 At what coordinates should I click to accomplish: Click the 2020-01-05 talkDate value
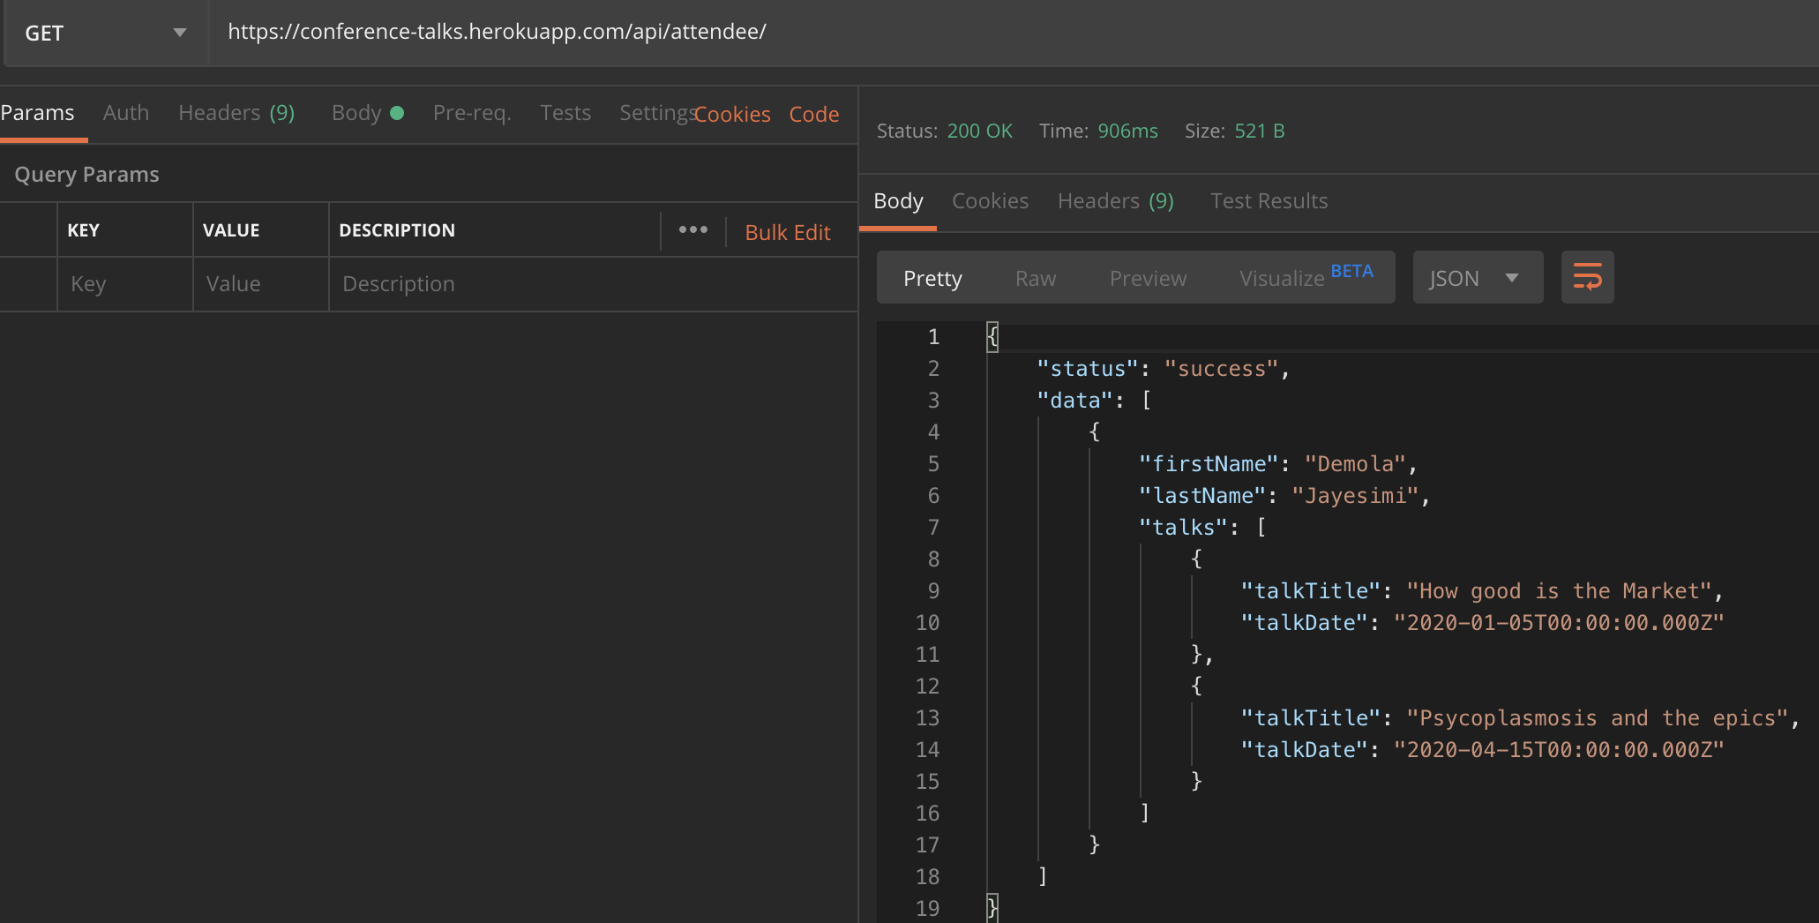pos(1559,623)
